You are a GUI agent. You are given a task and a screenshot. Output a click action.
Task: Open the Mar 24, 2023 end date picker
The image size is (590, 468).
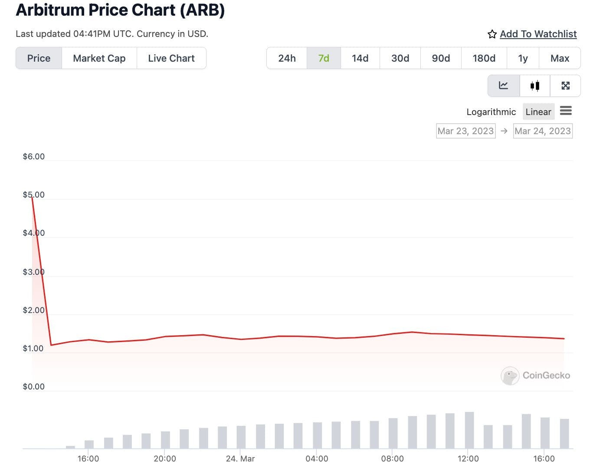(543, 131)
